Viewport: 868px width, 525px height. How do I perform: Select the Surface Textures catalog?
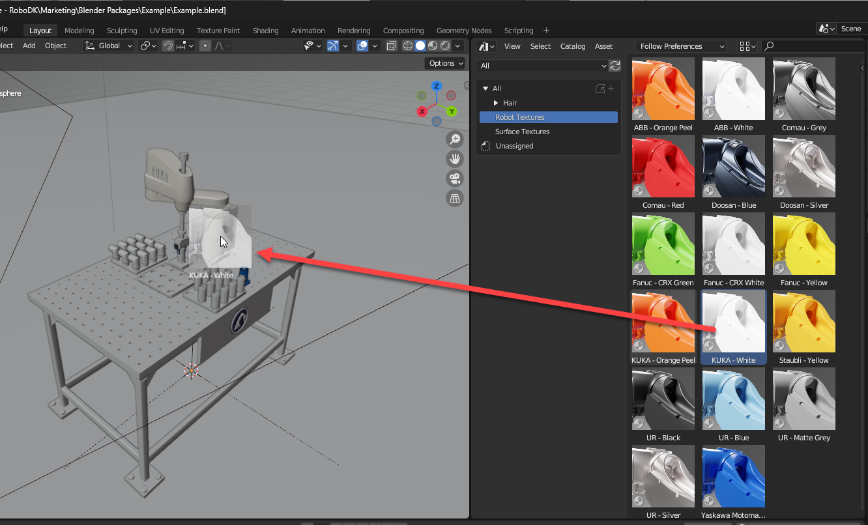pos(522,132)
